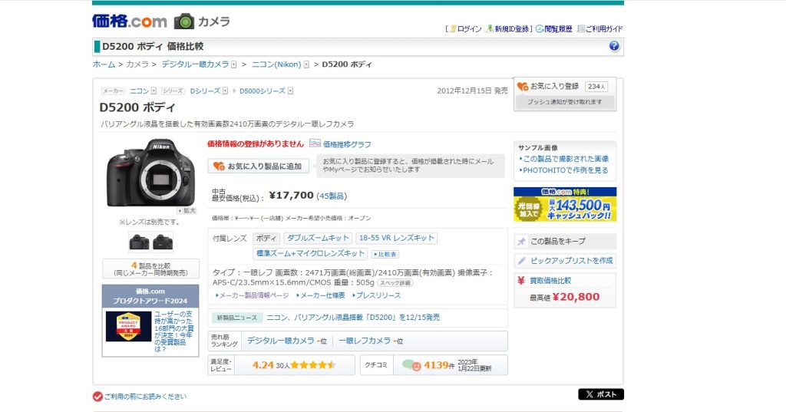The height and width of the screenshot is (412, 786).
Task: Open the 比較表 comparison table button
Action: pyautogui.click(x=385, y=254)
